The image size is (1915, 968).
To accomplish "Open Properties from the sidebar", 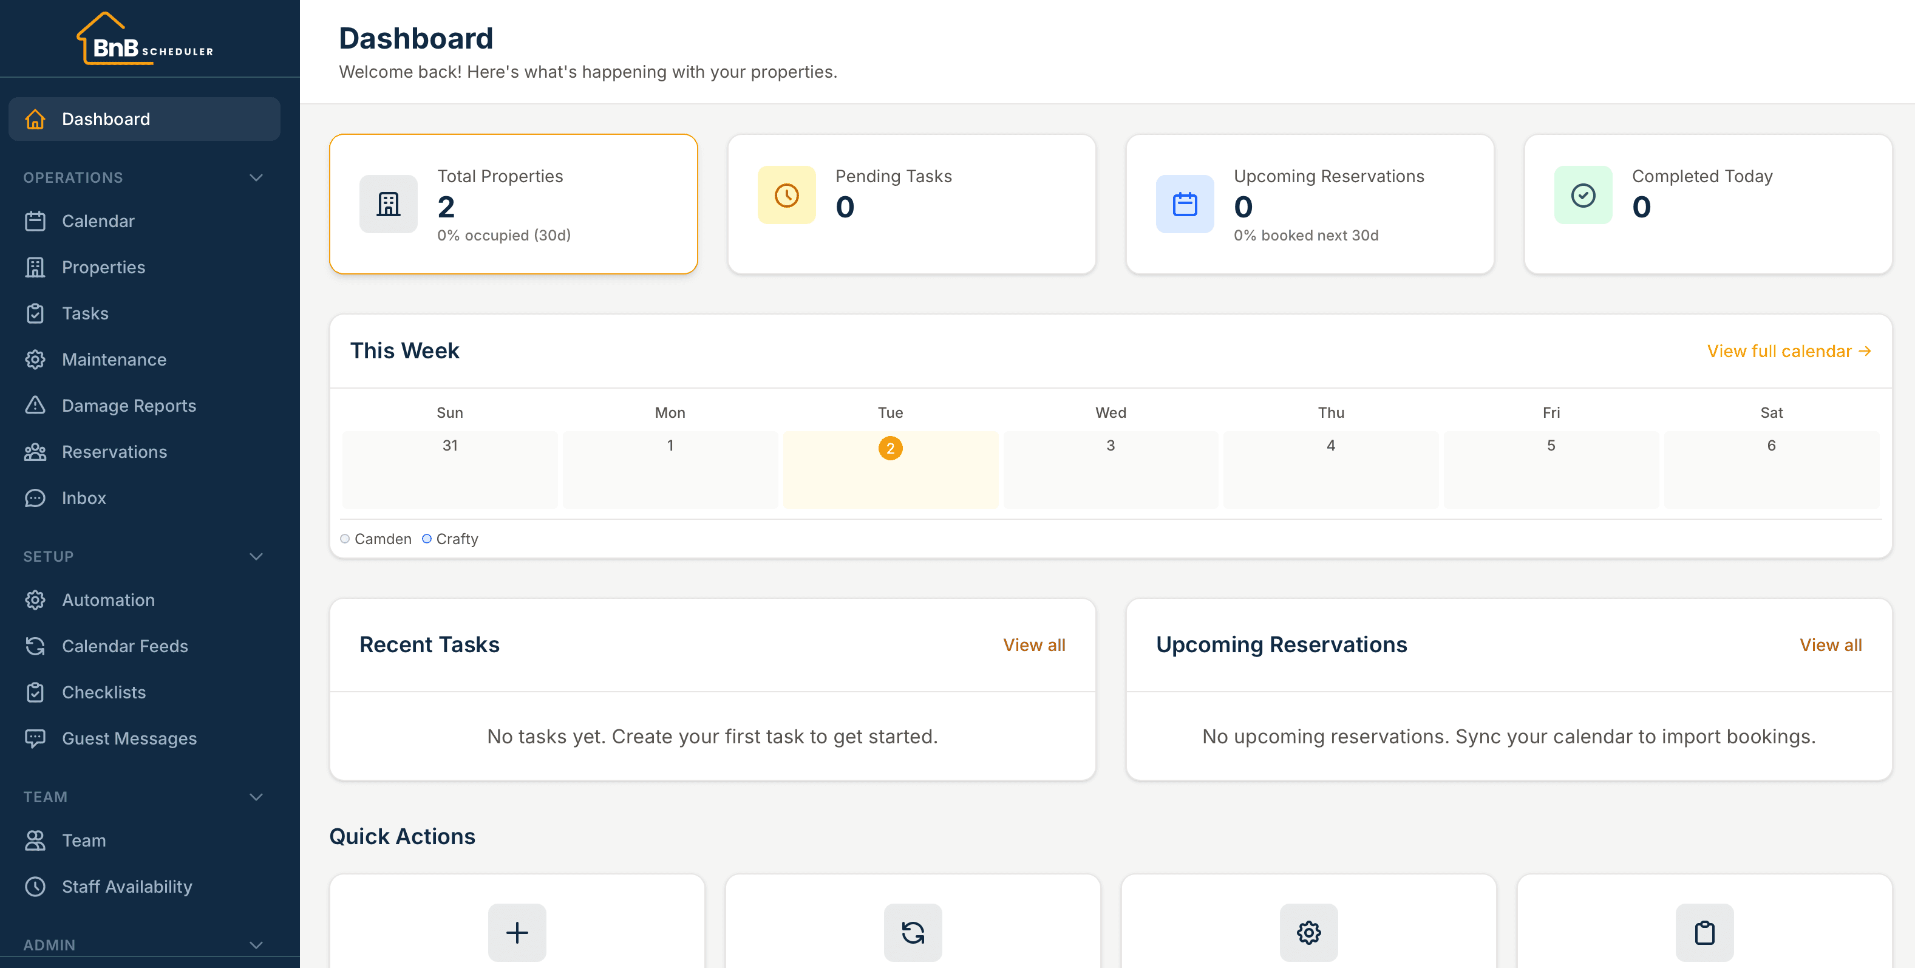I will [145, 268].
